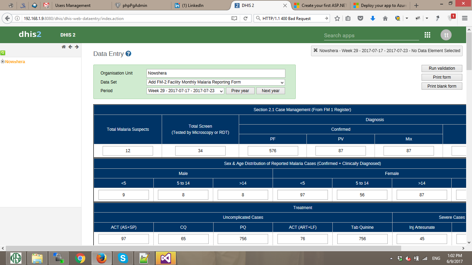Image resolution: width=472 pixels, height=265 pixels.
Task: Click the Total Malaria Suspects value field
Action: (x=128, y=151)
